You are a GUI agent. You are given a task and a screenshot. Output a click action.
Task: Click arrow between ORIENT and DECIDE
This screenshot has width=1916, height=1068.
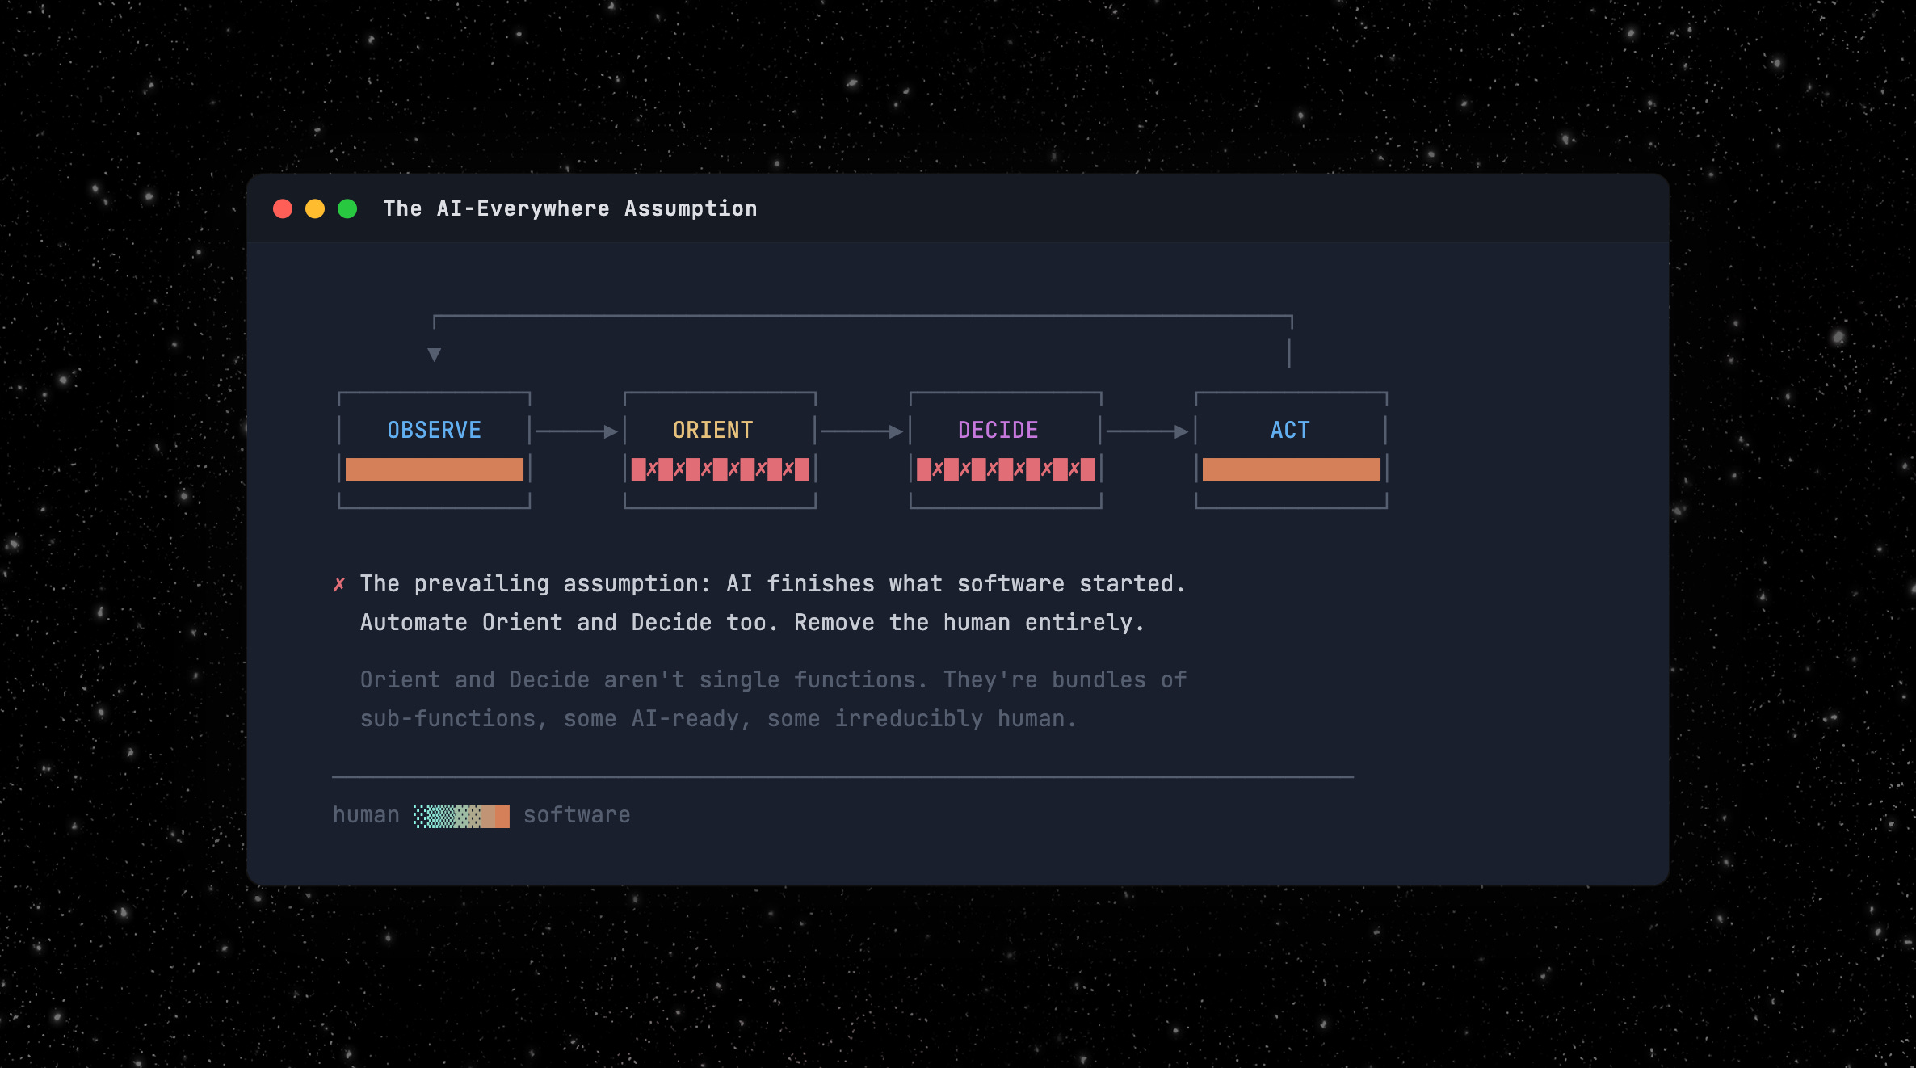tap(862, 432)
